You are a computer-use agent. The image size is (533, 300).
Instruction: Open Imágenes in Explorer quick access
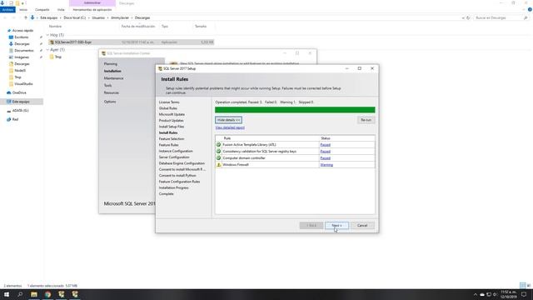tap(22, 57)
